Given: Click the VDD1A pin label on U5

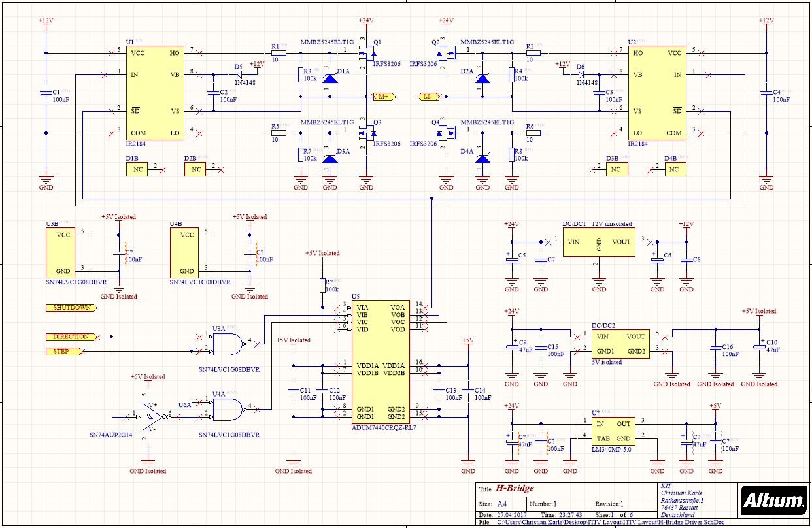Looking at the screenshot, I should [367, 365].
